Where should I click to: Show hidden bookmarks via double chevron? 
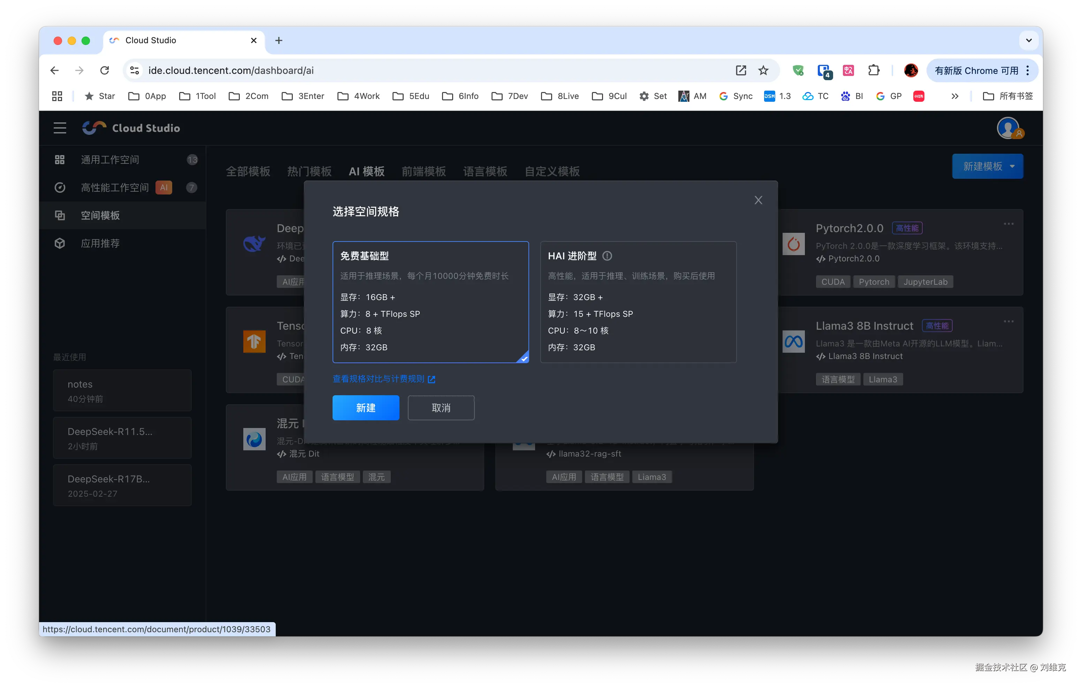[x=955, y=96]
